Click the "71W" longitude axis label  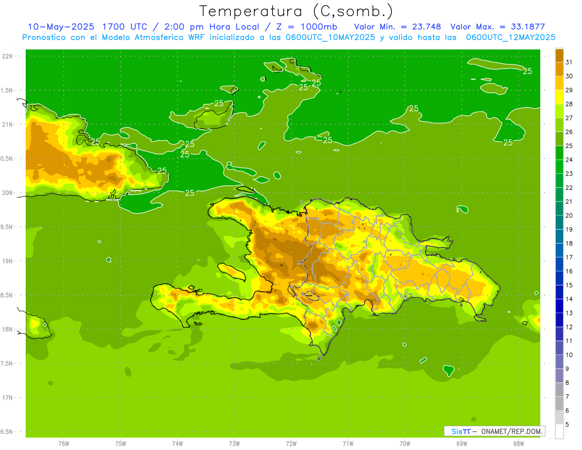click(x=348, y=444)
